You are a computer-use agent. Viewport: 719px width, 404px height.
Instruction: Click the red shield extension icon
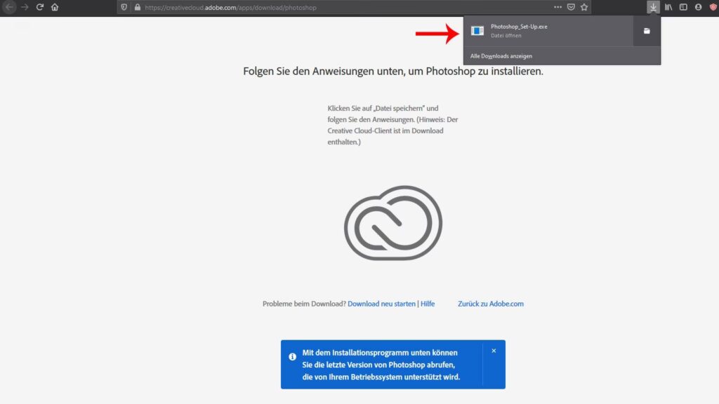pos(712,7)
